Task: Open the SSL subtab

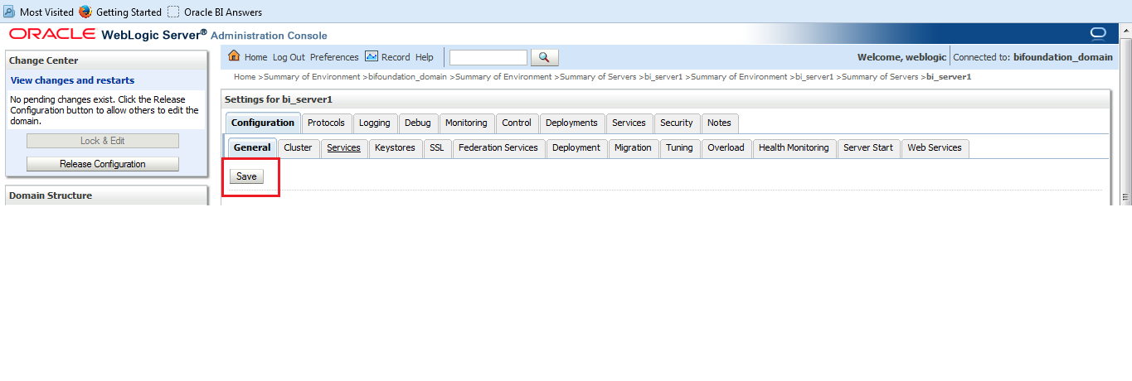Action: (x=437, y=147)
